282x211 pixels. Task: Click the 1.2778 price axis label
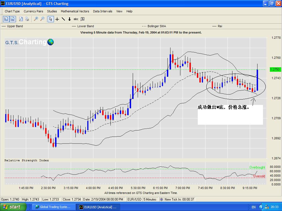pyautogui.click(x=276, y=38)
